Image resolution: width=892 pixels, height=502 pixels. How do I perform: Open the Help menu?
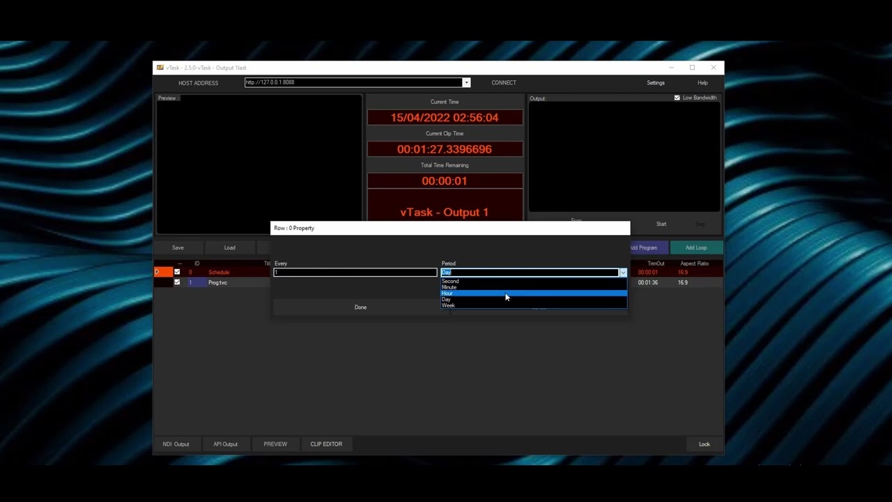702,82
